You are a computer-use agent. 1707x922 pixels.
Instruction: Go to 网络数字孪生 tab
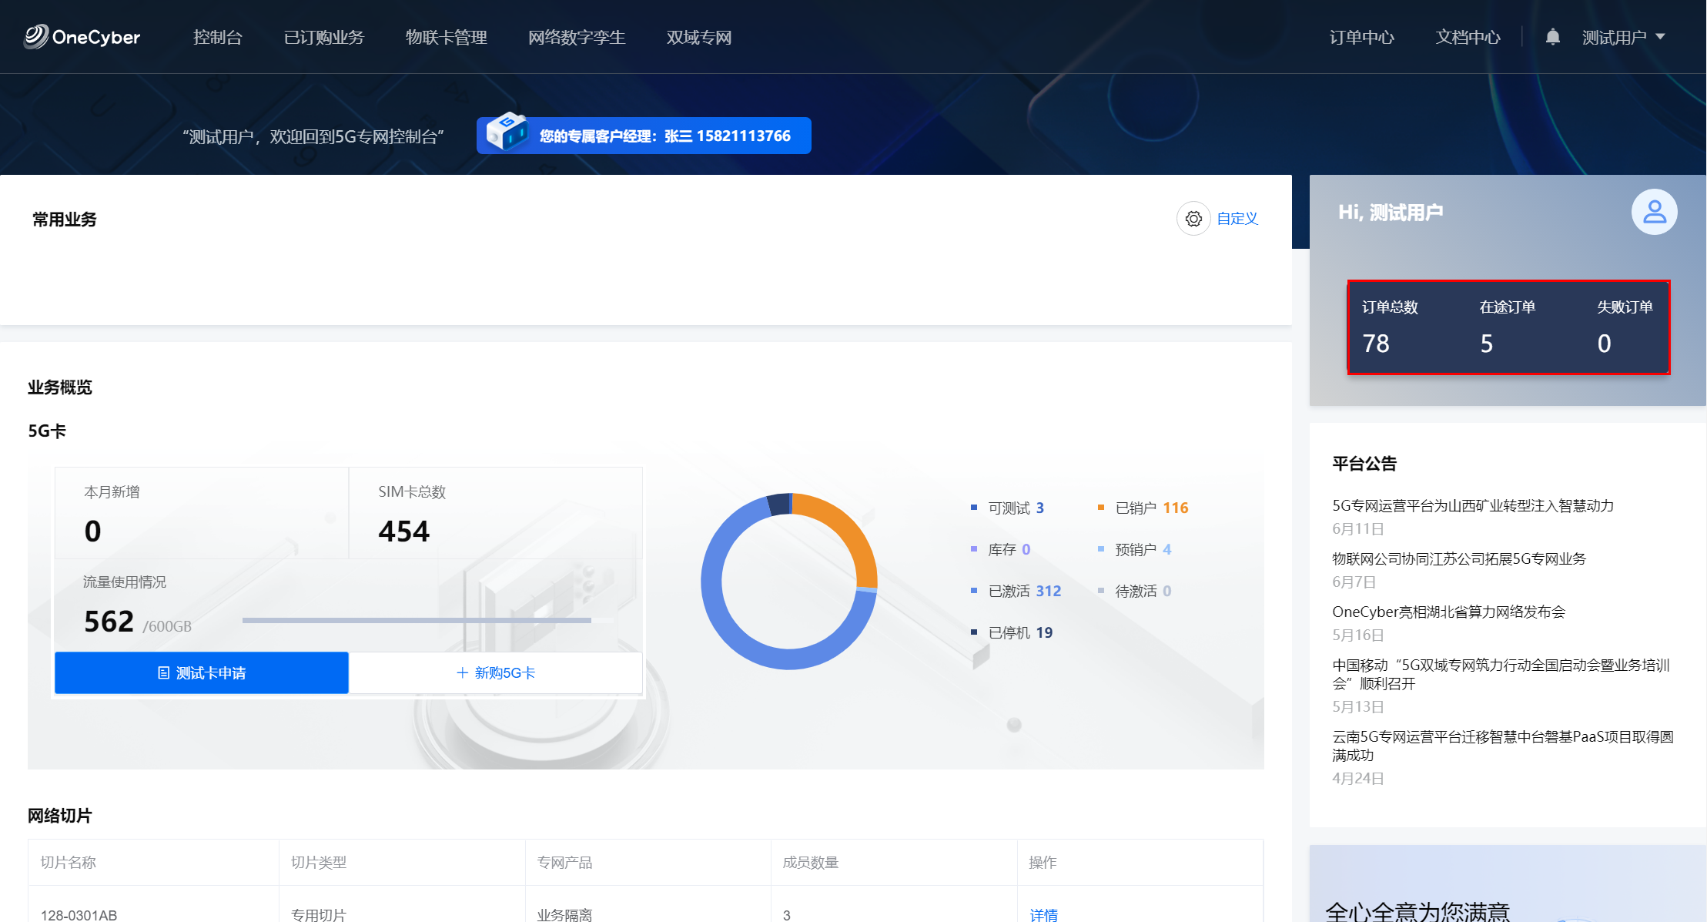click(x=576, y=37)
